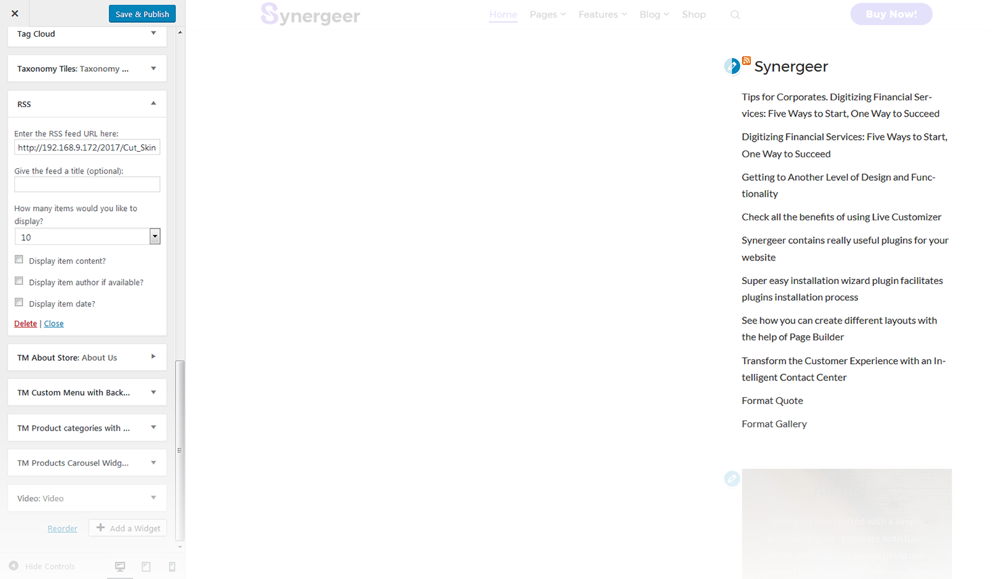Open Check all benefits Live Customizer post
The width and height of the screenshot is (997, 579).
click(841, 217)
